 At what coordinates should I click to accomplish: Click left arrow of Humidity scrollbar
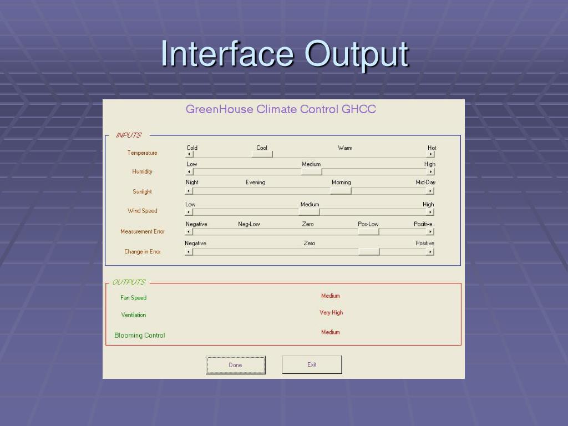[x=189, y=172]
